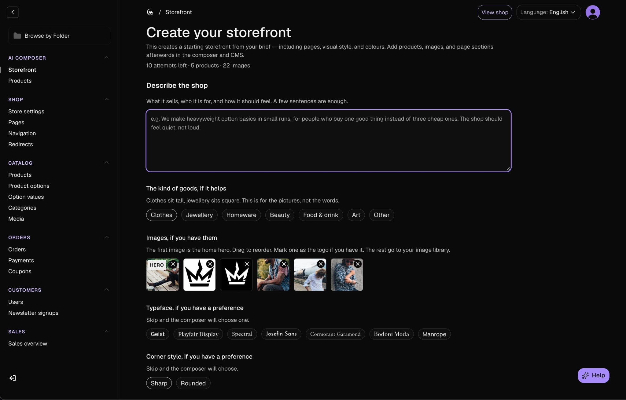Viewport: 626px width, 400px height.
Task: Select the HERO image thumbnail
Action: pos(162,275)
